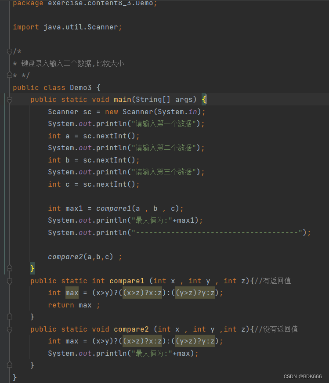Collapse the block comment fold marker beside "/*"
Viewport: 329px width, 383px height.
coord(10,51)
